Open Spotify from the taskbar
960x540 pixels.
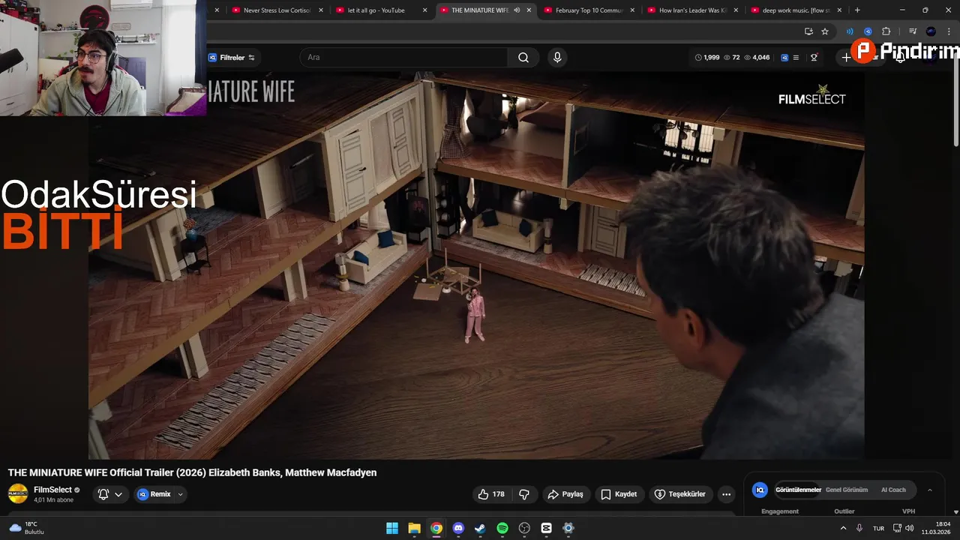tap(502, 528)
